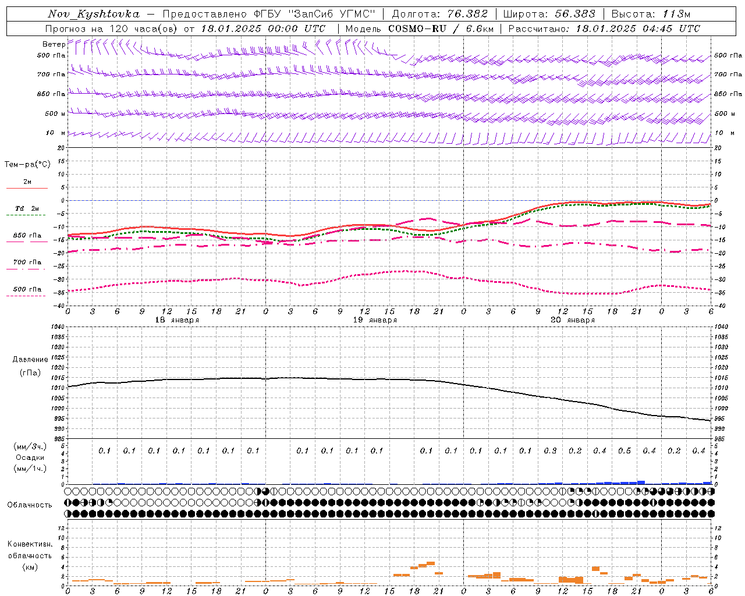The width and height of the screenshot is (745, 596).
Task: Select the 0.3 precipitation value
Action: click(x=550, y=451)
